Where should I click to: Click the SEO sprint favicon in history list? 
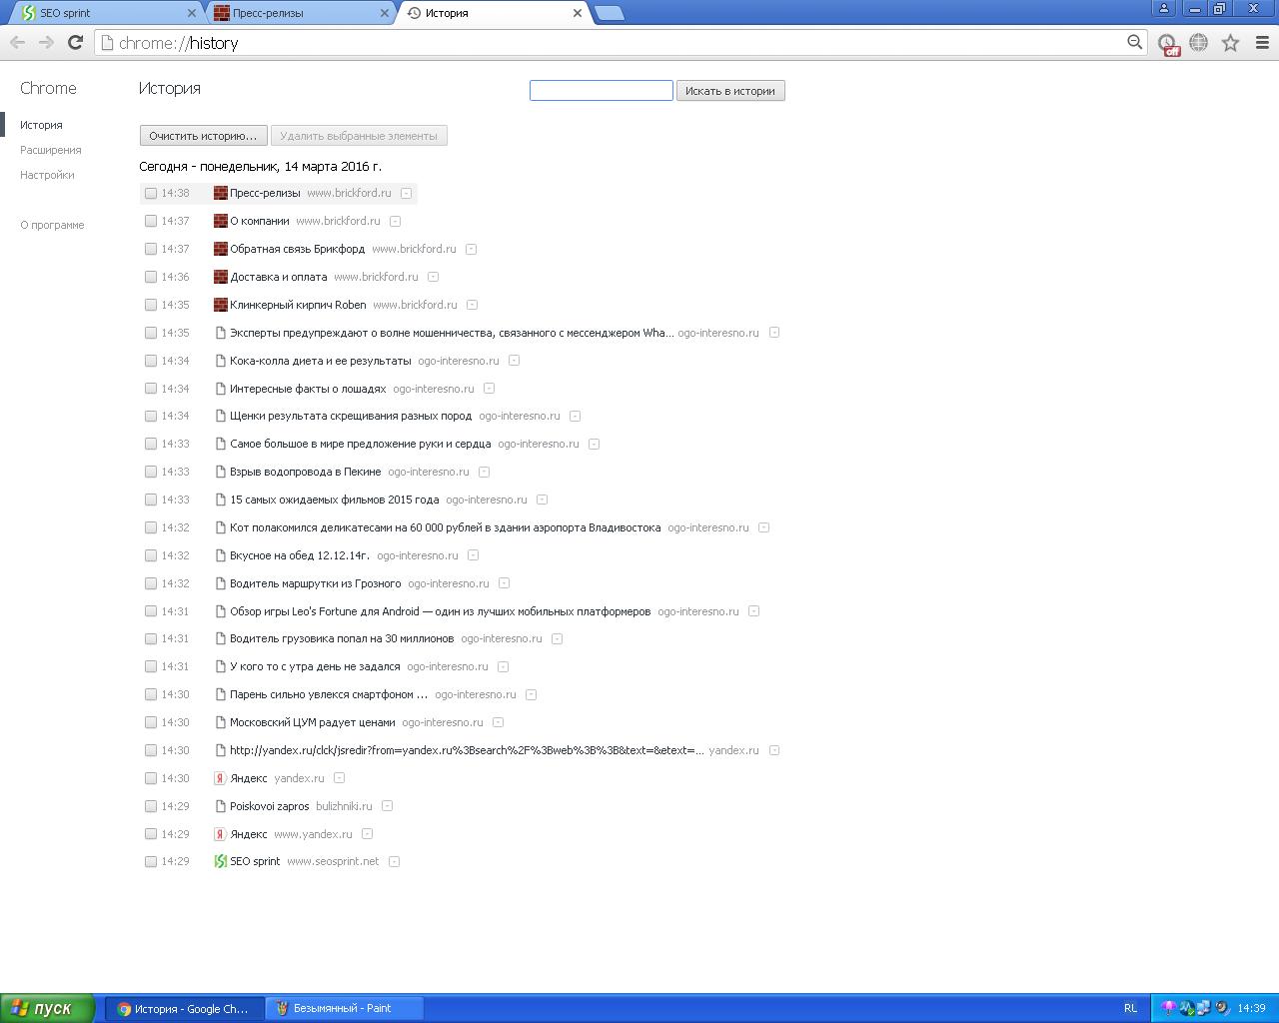pyautogui.click(x=221, y=861)
